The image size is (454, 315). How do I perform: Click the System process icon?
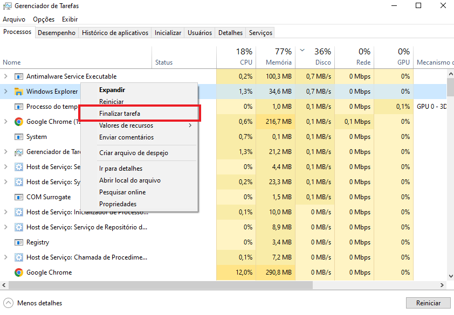[x=19, y=137]
